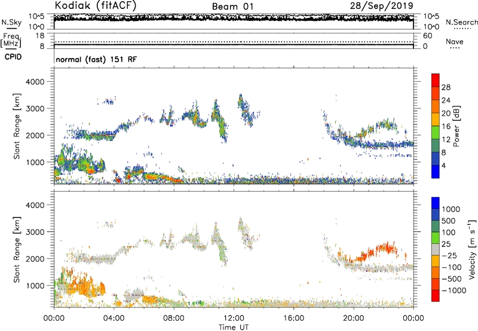Click the velocity colorbar value '-25'
The width and height of the screenshot is (478, 331).
[x=449, y=256]
